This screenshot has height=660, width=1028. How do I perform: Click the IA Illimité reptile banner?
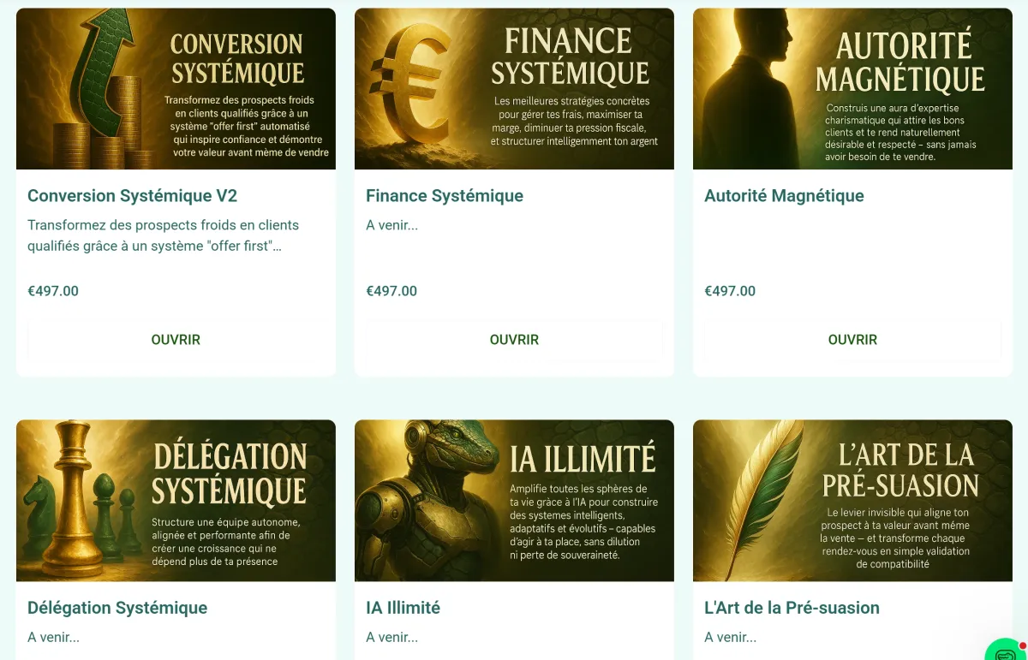pyautogui.click(x=514, y=501)
